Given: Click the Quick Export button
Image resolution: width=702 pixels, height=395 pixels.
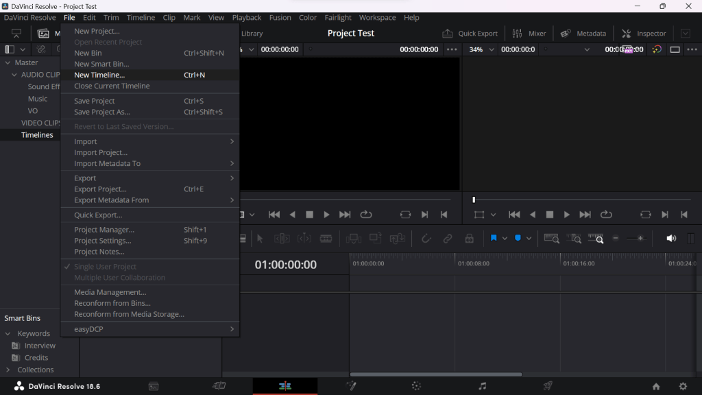Looking at the screenshot, I should (x=470, y=34).
